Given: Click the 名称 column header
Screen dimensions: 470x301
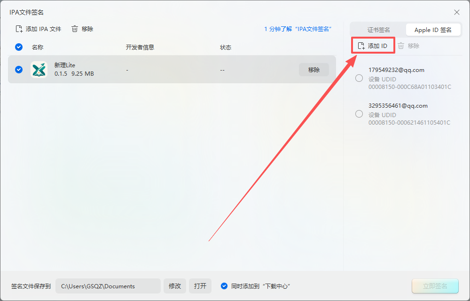Looking at the screenshot, I should (x=38, y=47).
